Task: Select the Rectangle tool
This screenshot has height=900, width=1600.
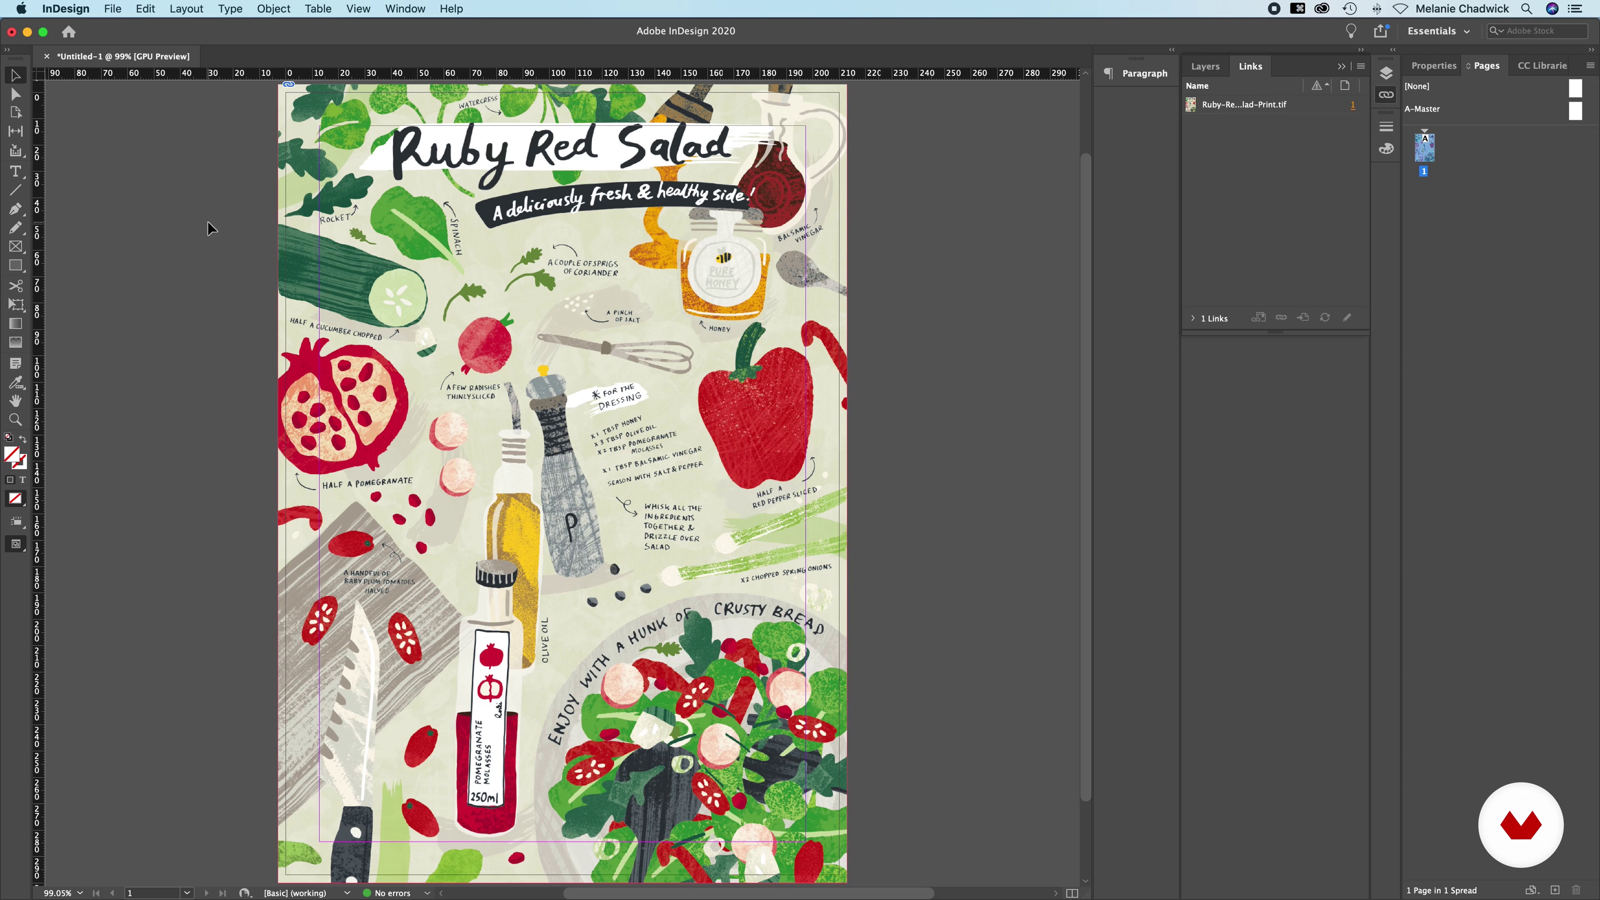Action: click(x=15, y=266)
